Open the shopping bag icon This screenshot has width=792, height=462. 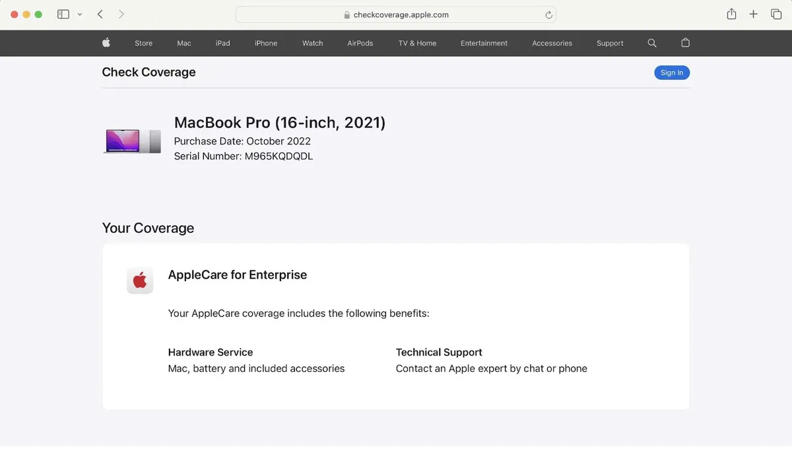pos(685,43)
